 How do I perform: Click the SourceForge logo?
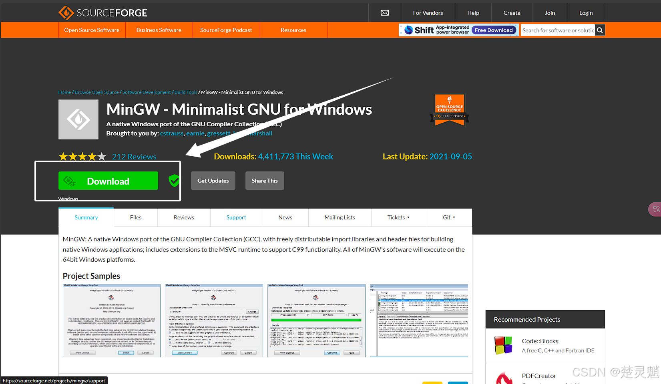103,13
